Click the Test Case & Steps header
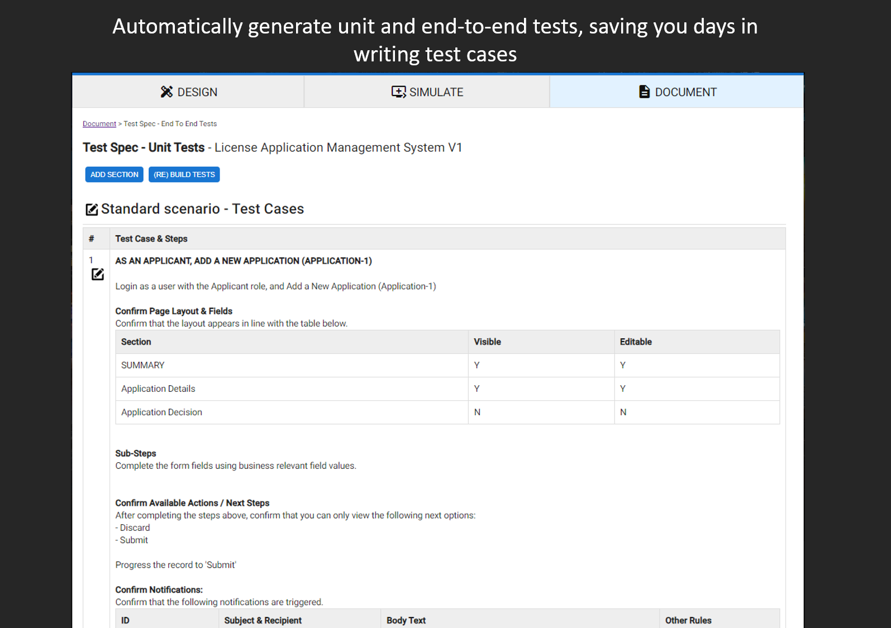 coord(151,239)
